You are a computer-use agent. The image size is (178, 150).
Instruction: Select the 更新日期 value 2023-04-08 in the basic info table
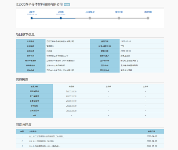(x=126, y=51)
